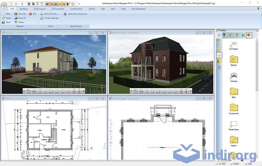The width and height of the screenshot is (262, 166).
Task: Open the Edit ribbon tab
Action: 103,9
